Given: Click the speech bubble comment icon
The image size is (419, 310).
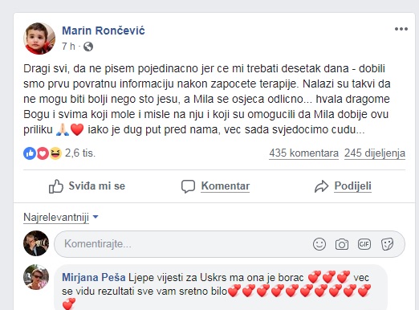Looking at the screenshot, I should [x=188, y=186].
